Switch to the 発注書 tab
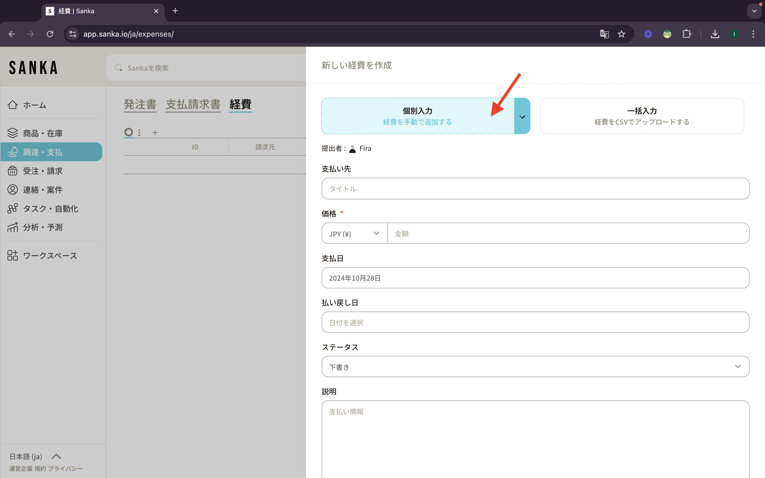This screenshot has width=765, height=478. (140, 104)
